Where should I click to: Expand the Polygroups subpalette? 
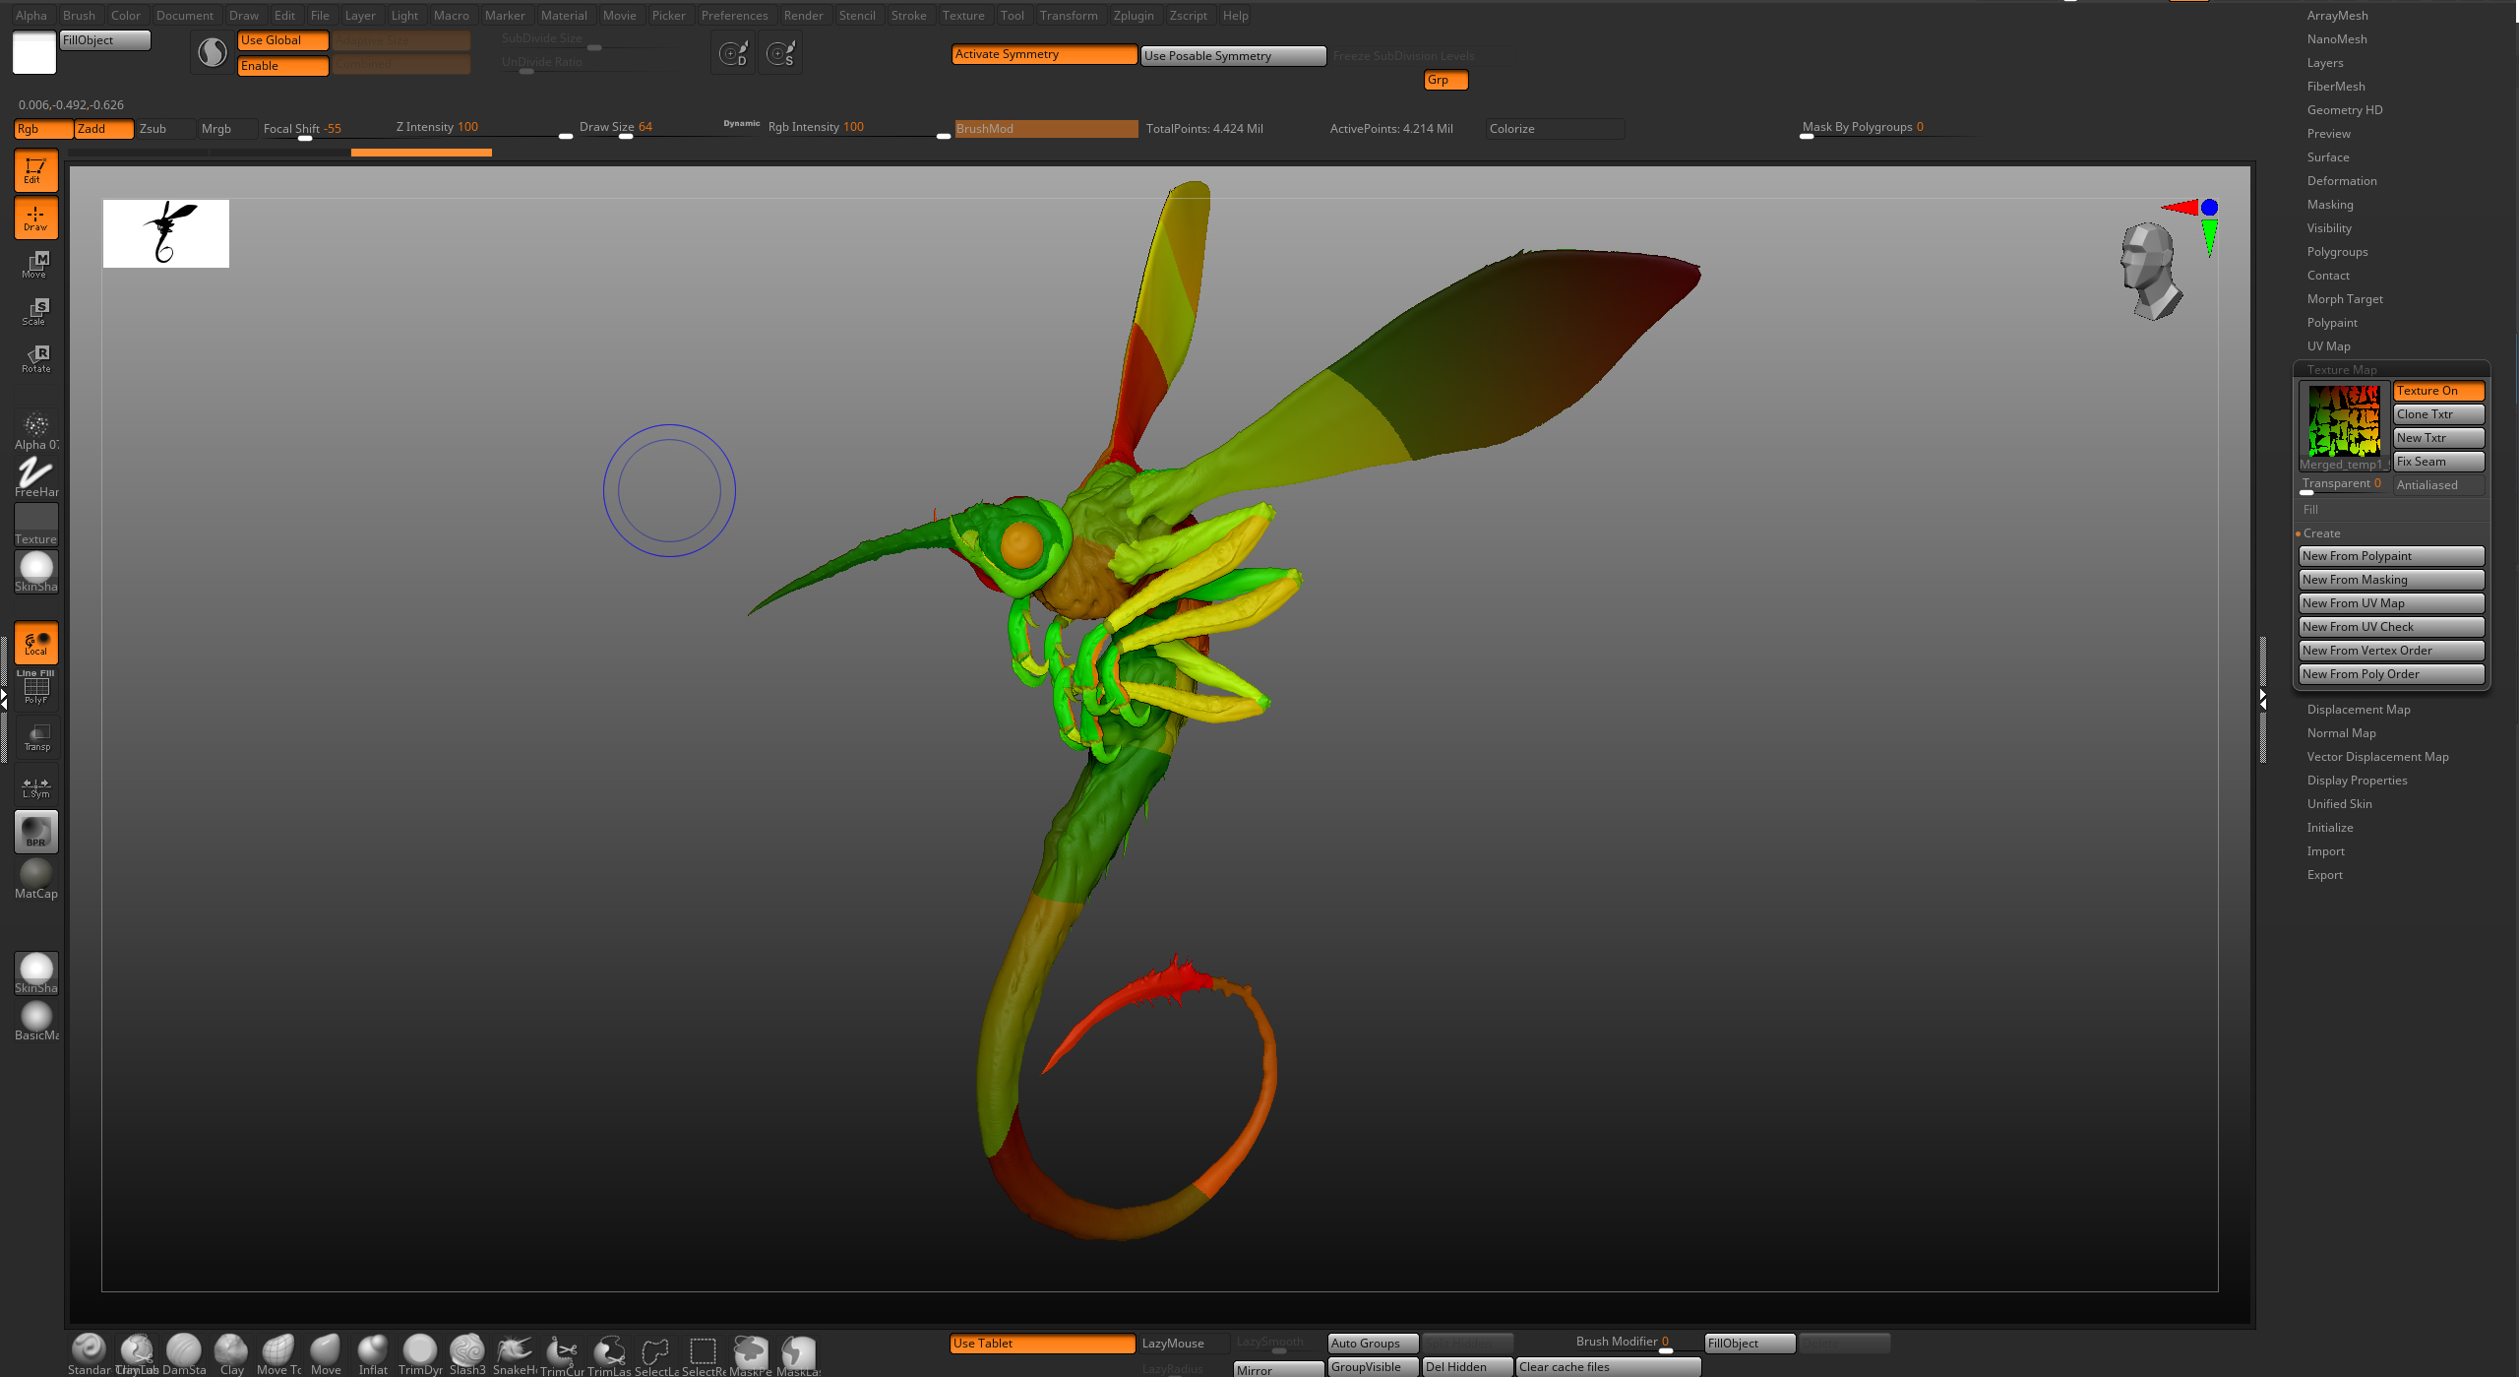coord(2337,252)
